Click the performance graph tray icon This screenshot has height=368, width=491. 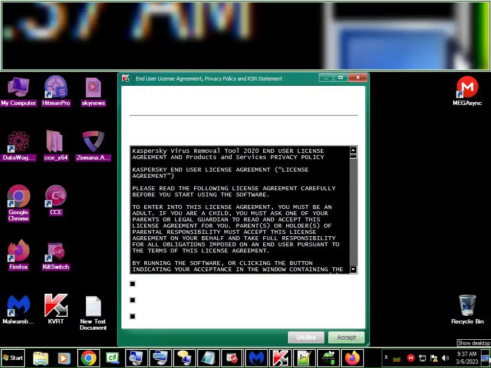(x=397, y=358)
